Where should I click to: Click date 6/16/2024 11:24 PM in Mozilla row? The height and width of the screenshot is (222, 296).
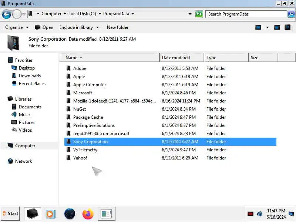(x=181, y=101)
